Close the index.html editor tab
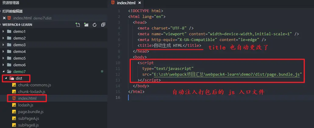The height and width of the screenshot is (128, 314). click(140, 3)
